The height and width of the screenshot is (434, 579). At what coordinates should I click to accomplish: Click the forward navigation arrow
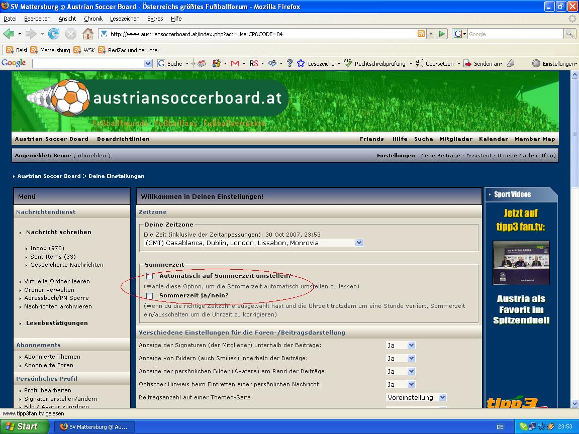pyautogui.click(x=31, y=34)
